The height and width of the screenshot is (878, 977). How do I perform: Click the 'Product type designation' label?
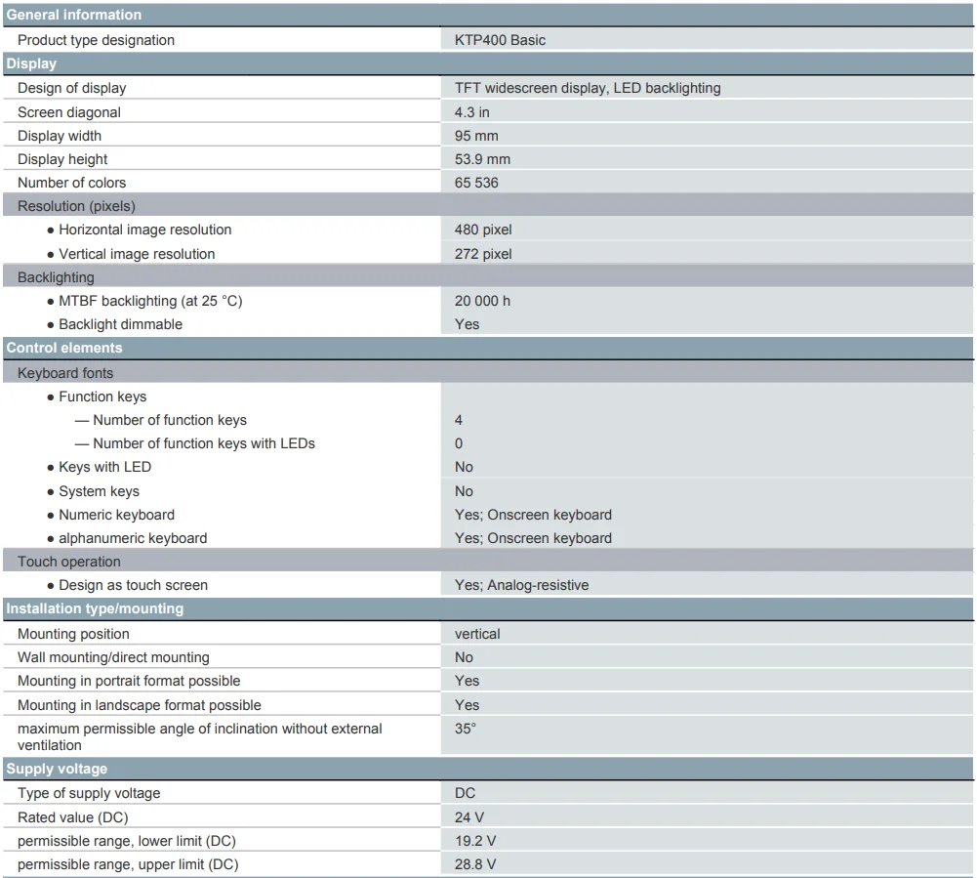(x=96, y=40)
